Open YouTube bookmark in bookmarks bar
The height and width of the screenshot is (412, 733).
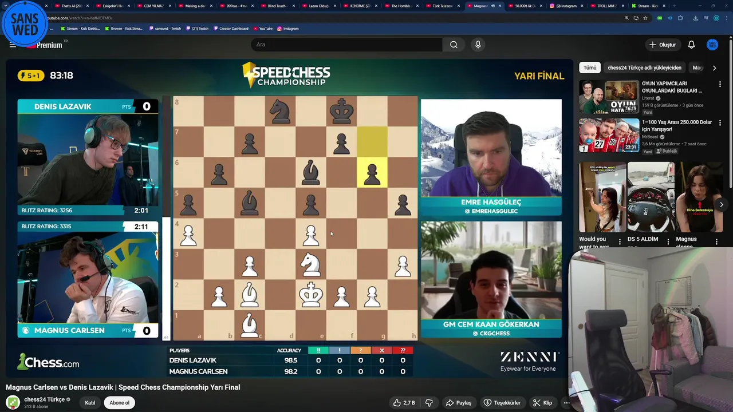point(263,28)
